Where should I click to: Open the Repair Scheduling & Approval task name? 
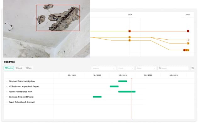coord(22,102)
